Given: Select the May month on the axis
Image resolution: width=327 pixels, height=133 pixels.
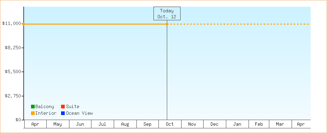Looking at the screenshot, I should pyautogui.click(x=57, y=124).
